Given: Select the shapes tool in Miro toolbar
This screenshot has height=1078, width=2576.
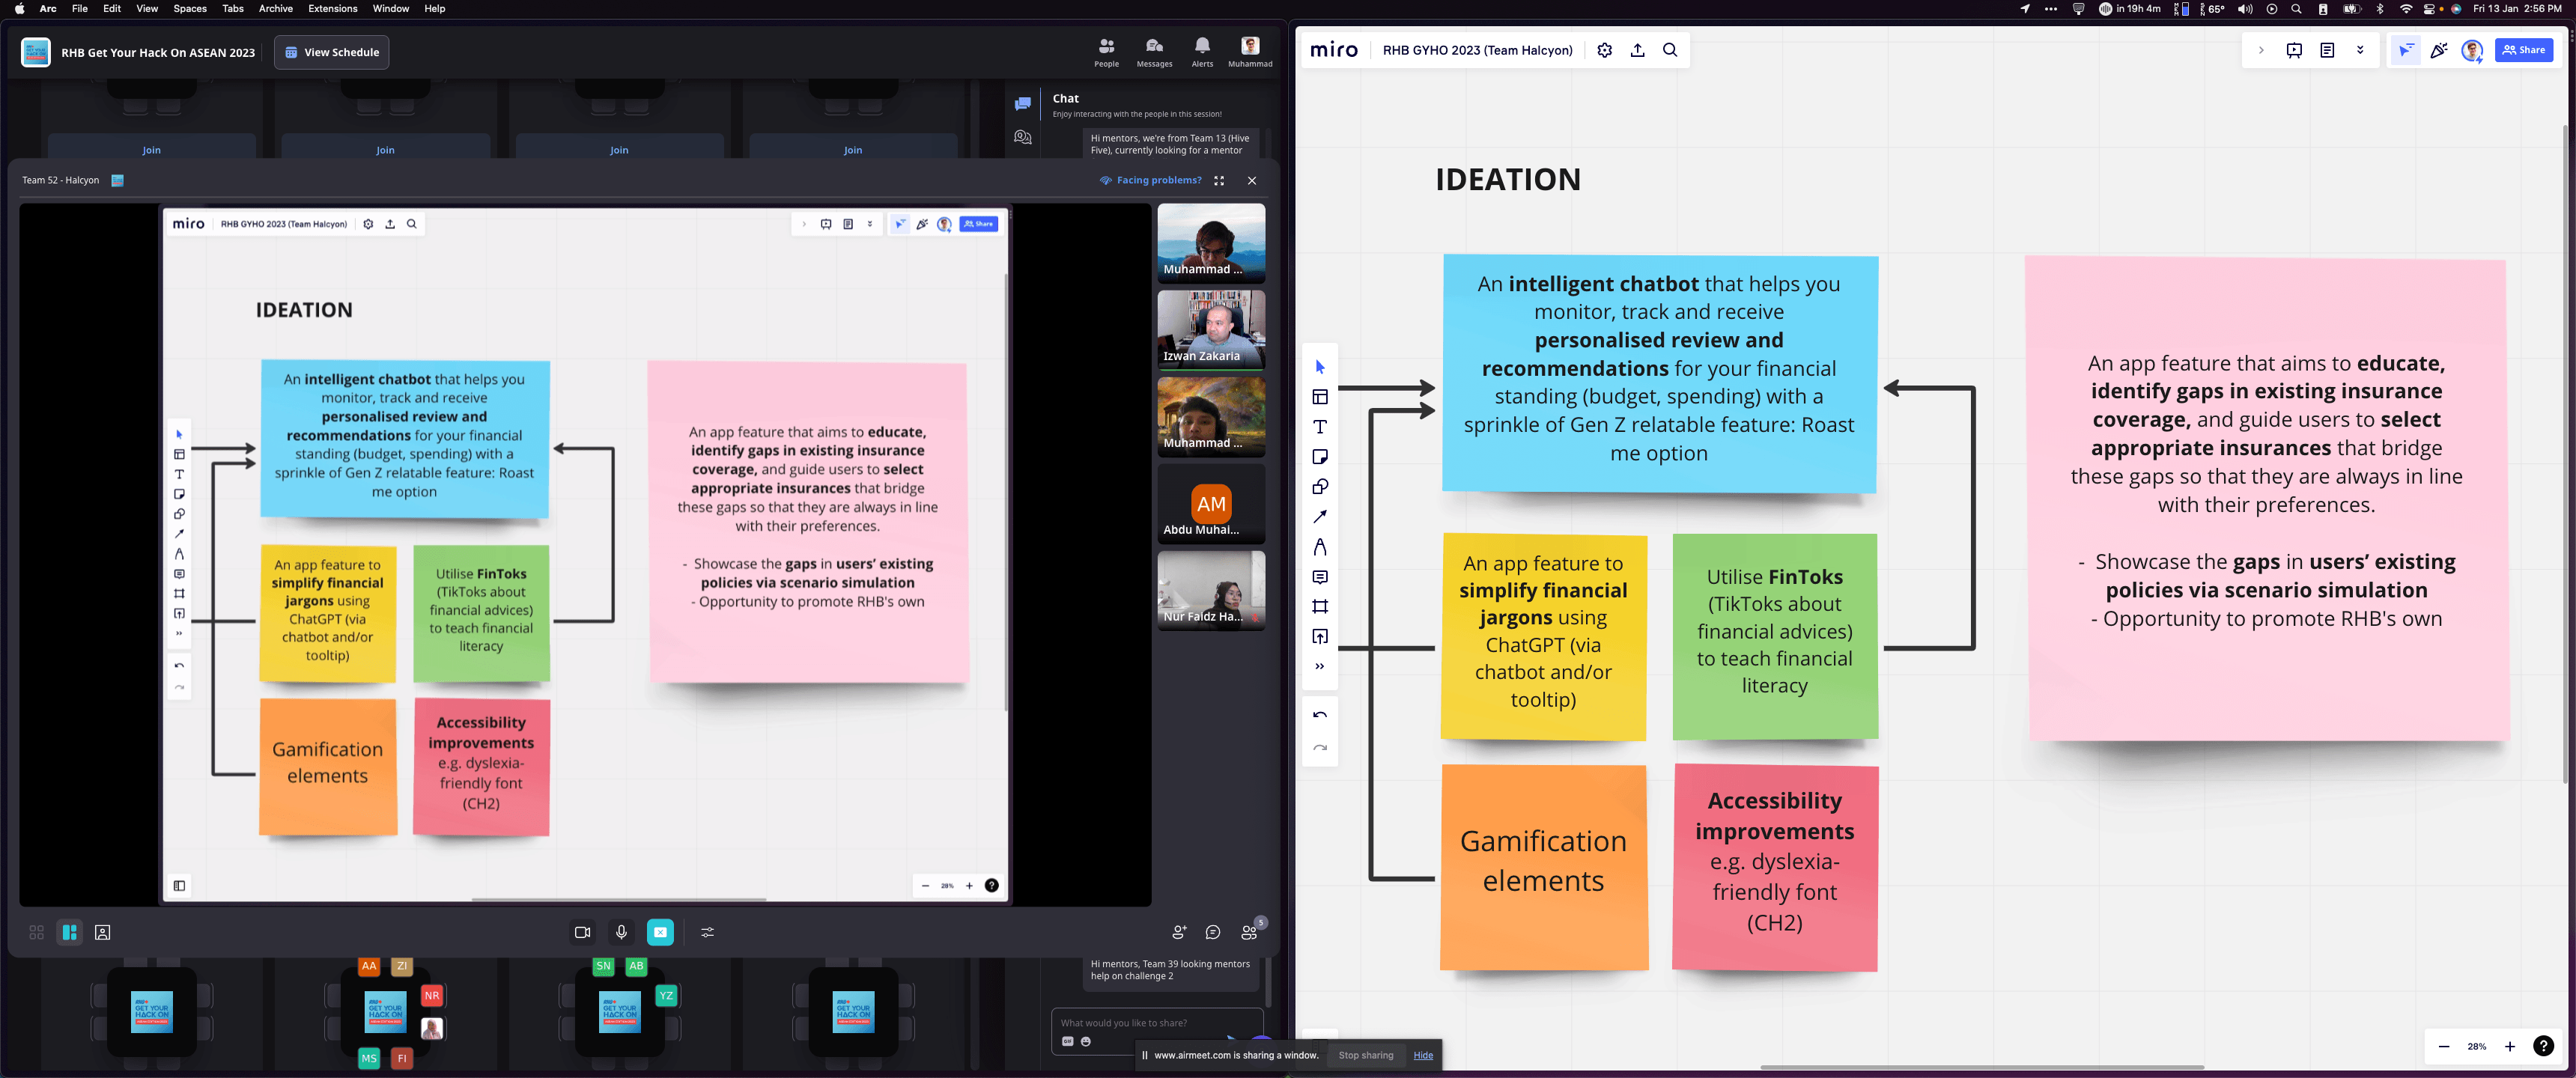Looking at the screenshot, I should (x=1320, y=487).
